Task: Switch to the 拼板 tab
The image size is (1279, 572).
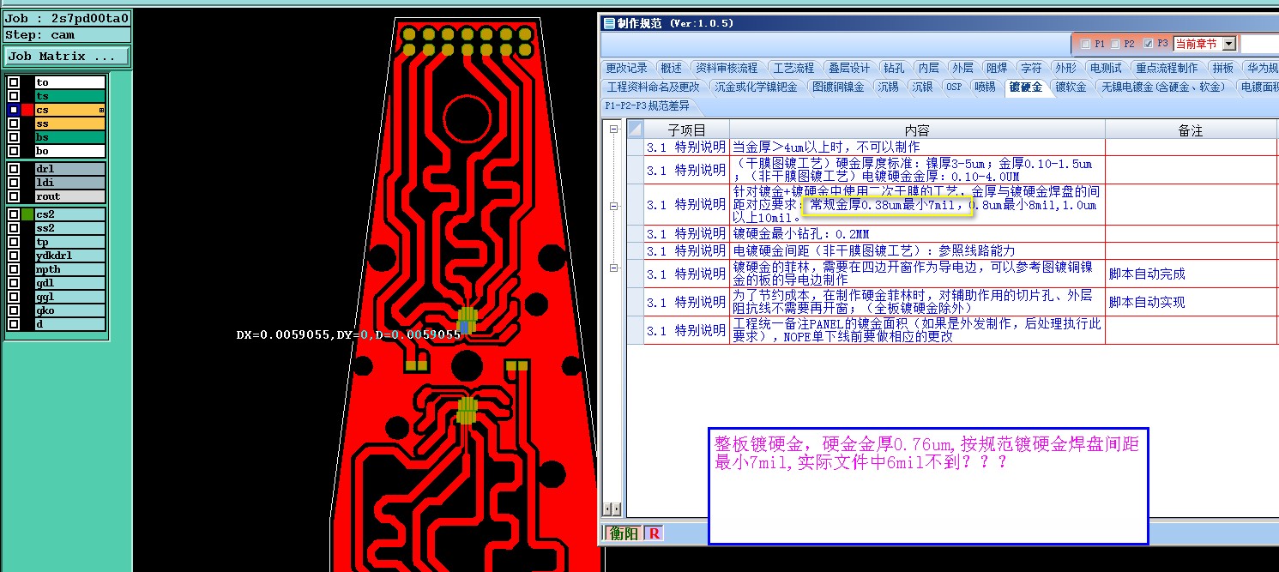Action: click(x=1222, y=68)
